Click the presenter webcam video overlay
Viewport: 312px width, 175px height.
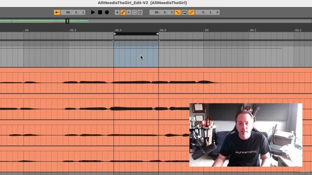246,135
